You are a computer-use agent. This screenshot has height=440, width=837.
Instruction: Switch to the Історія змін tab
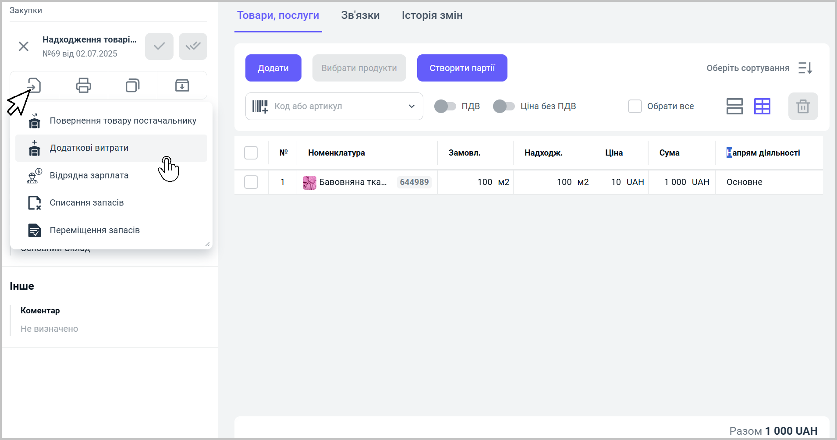click(432, 16)
